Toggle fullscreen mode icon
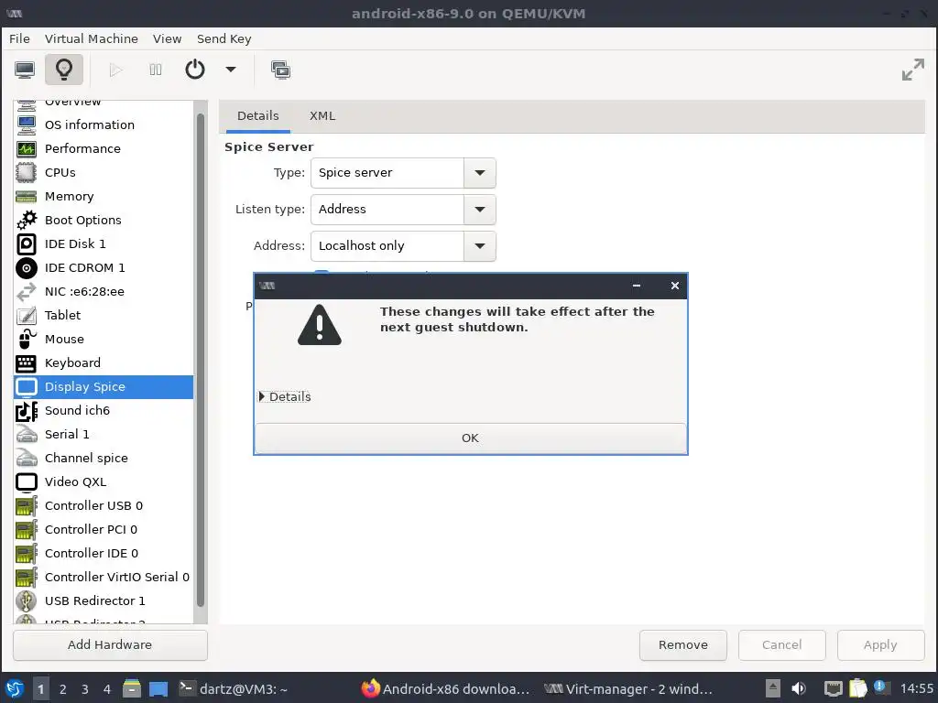This screenshot has height=703, width=938. 913,70
